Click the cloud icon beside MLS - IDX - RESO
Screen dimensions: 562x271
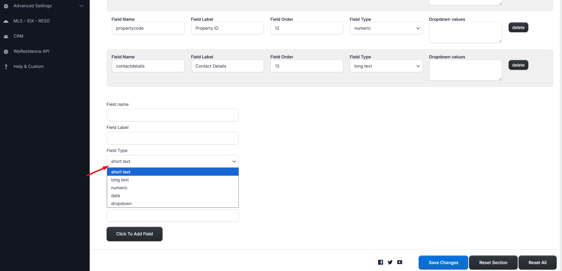coord(6,21)
